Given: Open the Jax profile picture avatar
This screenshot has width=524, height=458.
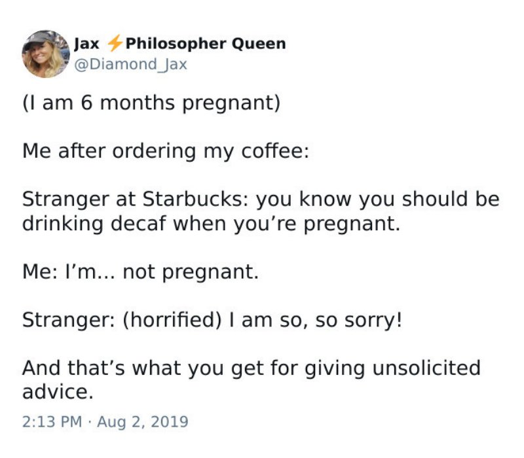Looking at the screenshot, I should (x=46, y=54).
